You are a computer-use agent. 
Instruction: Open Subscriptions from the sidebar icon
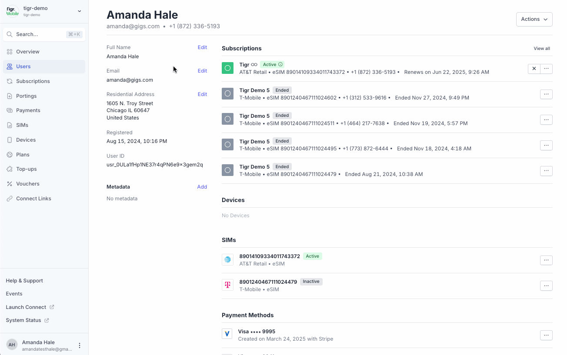pos(10,81)
